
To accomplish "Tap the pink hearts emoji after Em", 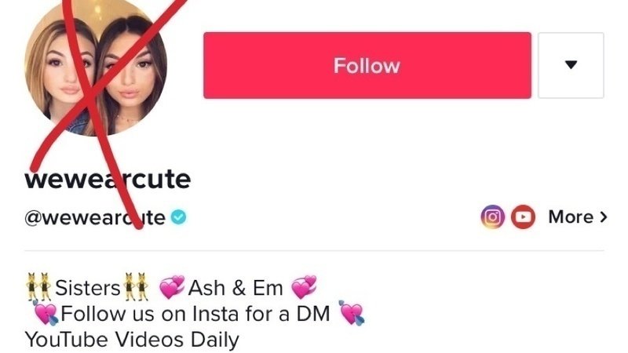I will click(304, 287).
